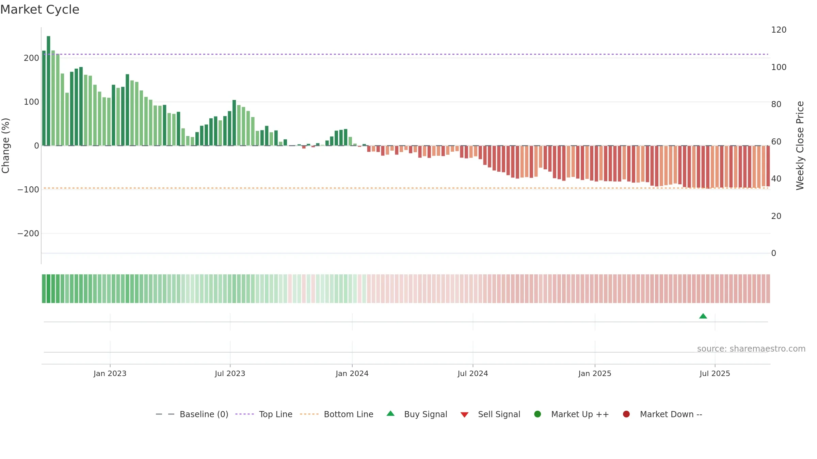Click the dark green peak bar near Jul 2023
Screen dimensions: 817x459
[234, 123]
